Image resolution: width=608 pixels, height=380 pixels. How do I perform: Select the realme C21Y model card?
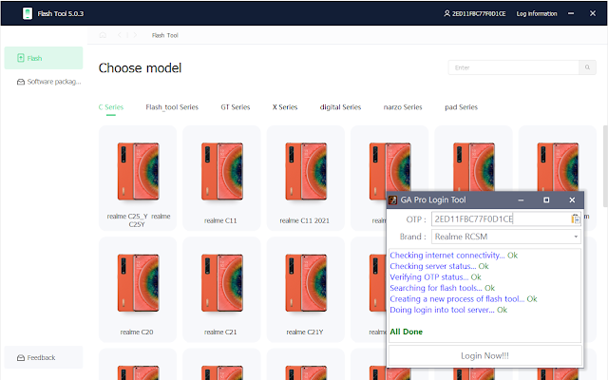306,289
